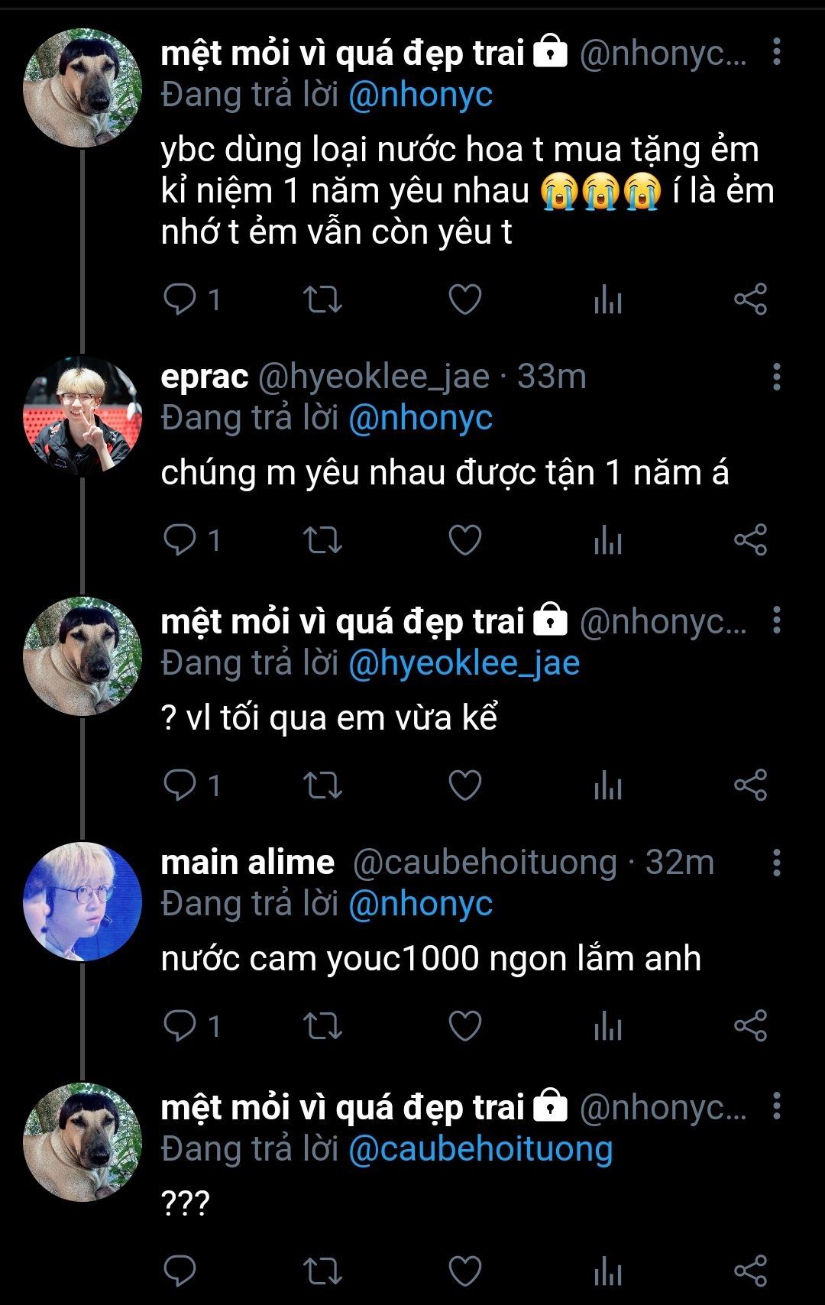View analytics for main alime's tweet
This screenshot has height=1305, width=825.
[x=608, y=1025]
